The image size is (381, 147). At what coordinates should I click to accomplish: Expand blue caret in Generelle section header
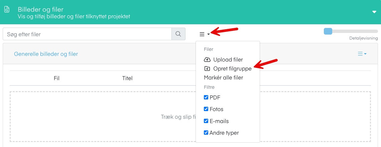(x=365, y=54)
